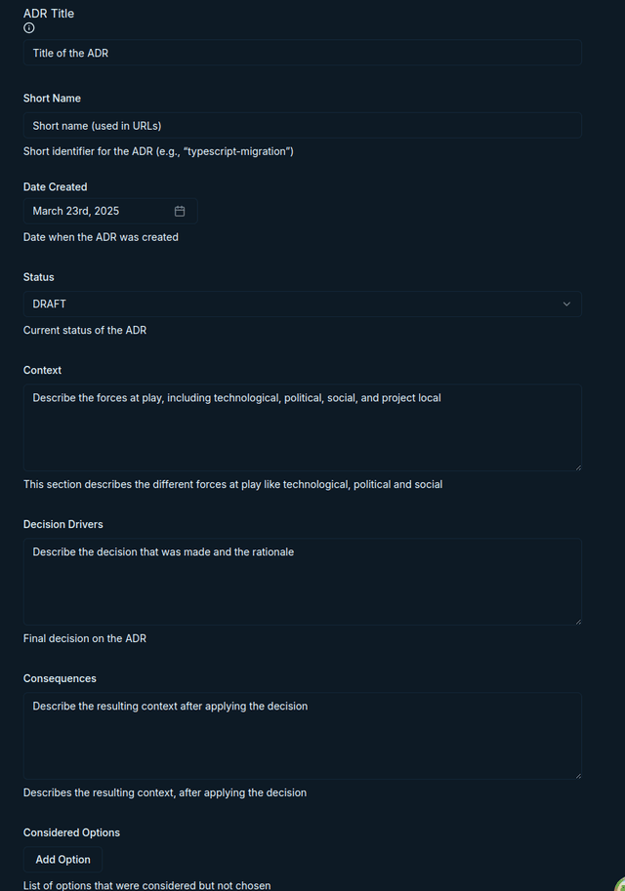Expand the Status dropdown chevron

point(566,304)
